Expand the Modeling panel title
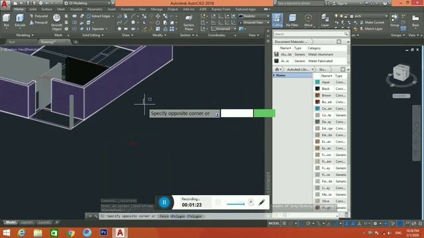Viewport: 424px width, 238px height. click(25, 35)
